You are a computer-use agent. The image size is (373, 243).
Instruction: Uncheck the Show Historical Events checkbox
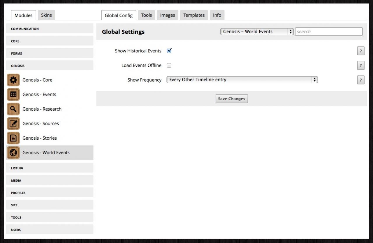point(169,51)
